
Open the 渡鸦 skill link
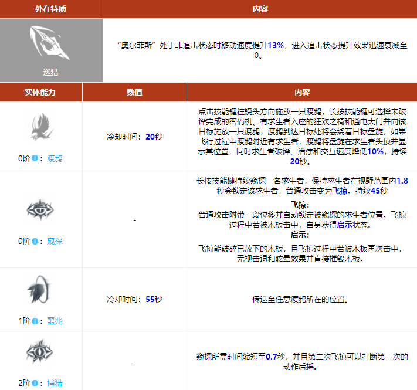(x=55, y=158)
